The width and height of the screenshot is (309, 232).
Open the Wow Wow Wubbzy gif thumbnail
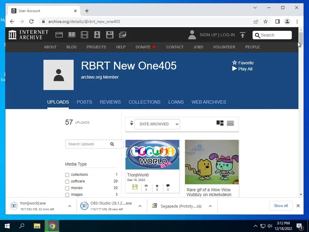pyautogui.click(x=212, y=162)
